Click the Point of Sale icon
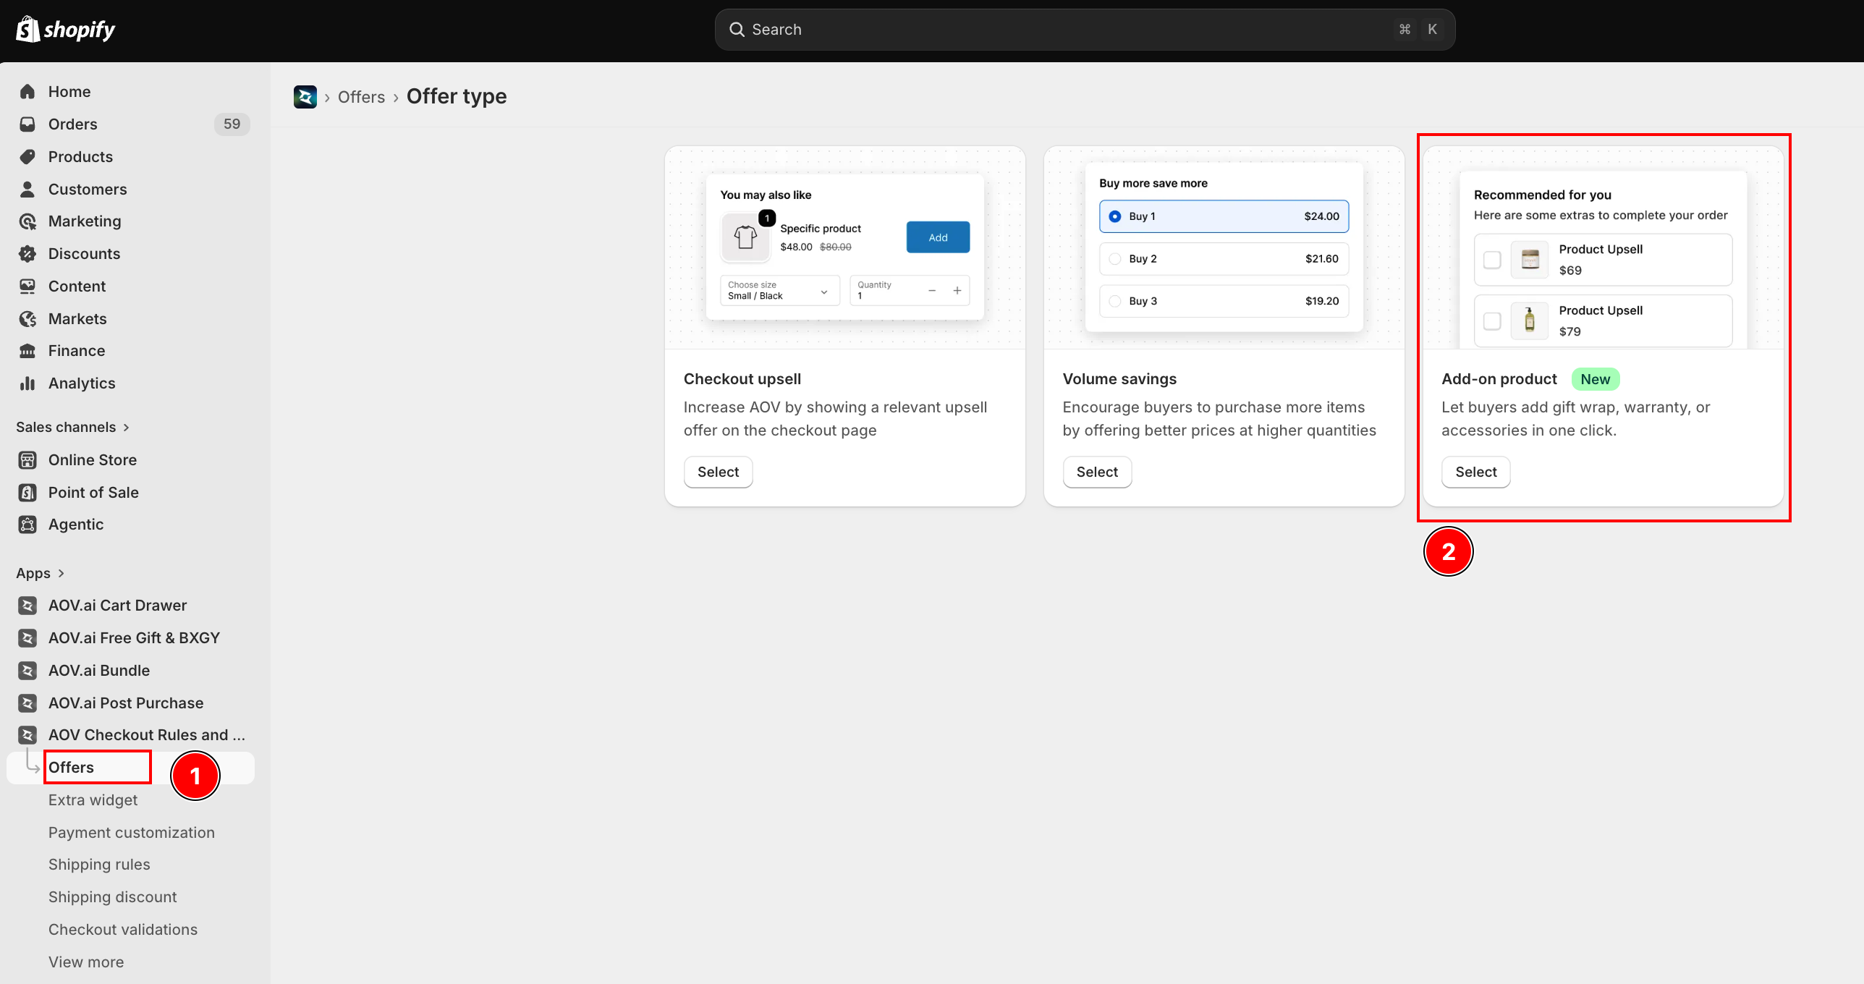 point(27,492)
